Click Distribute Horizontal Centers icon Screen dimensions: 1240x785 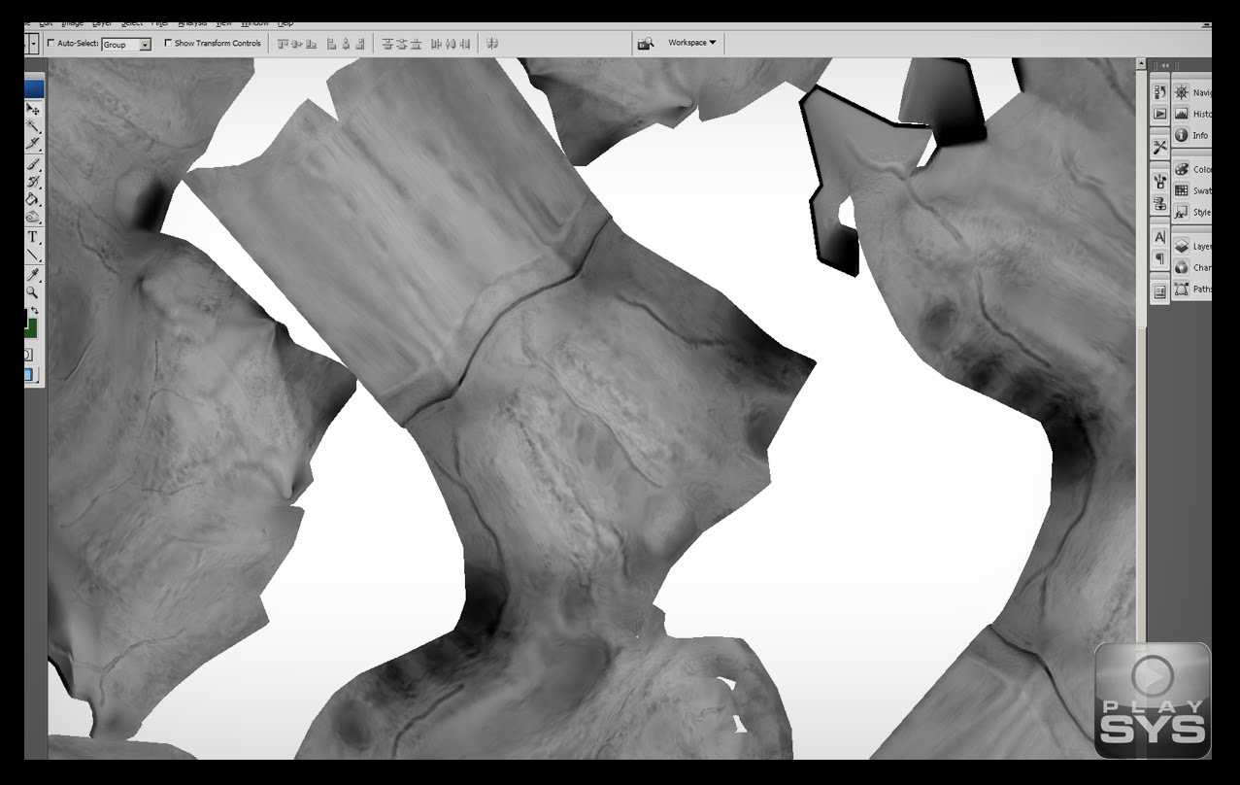pyautogui.click(x=451, y=44)
